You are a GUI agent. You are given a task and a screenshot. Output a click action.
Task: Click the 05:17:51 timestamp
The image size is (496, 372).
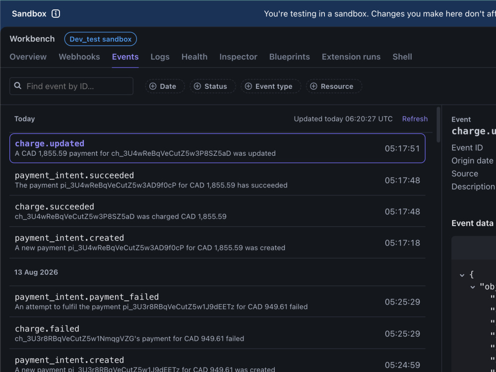[x=402, y=148]
